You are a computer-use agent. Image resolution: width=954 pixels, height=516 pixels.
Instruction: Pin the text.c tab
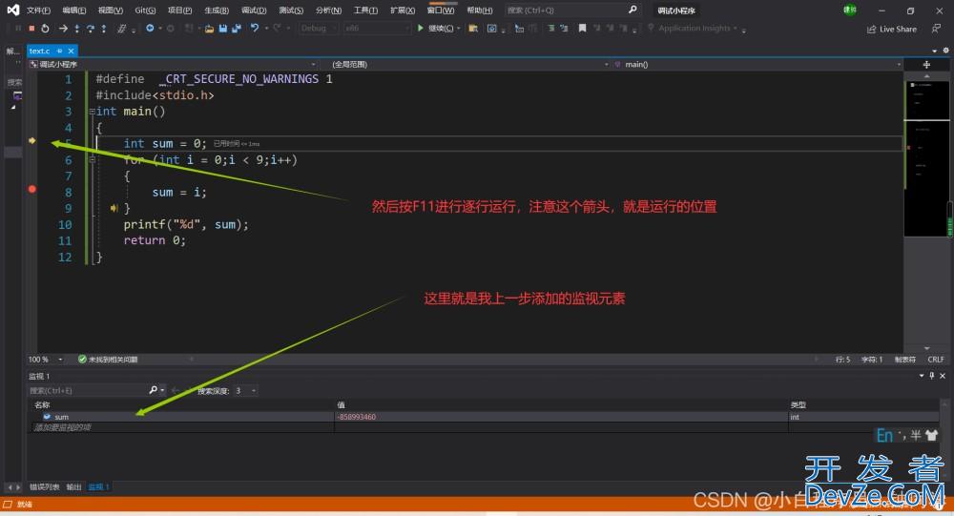59,52
